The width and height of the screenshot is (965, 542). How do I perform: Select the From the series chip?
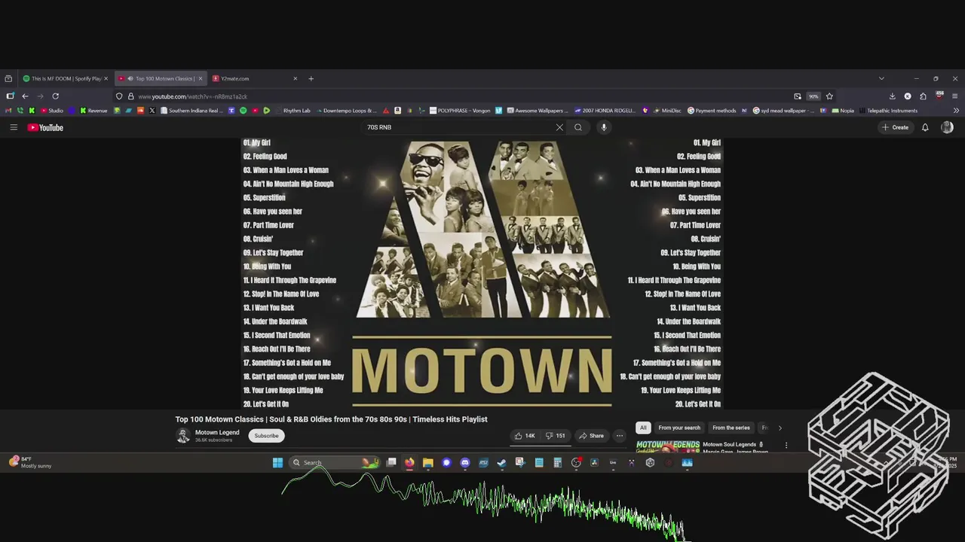pyautogui.click(x=731, y=428)
